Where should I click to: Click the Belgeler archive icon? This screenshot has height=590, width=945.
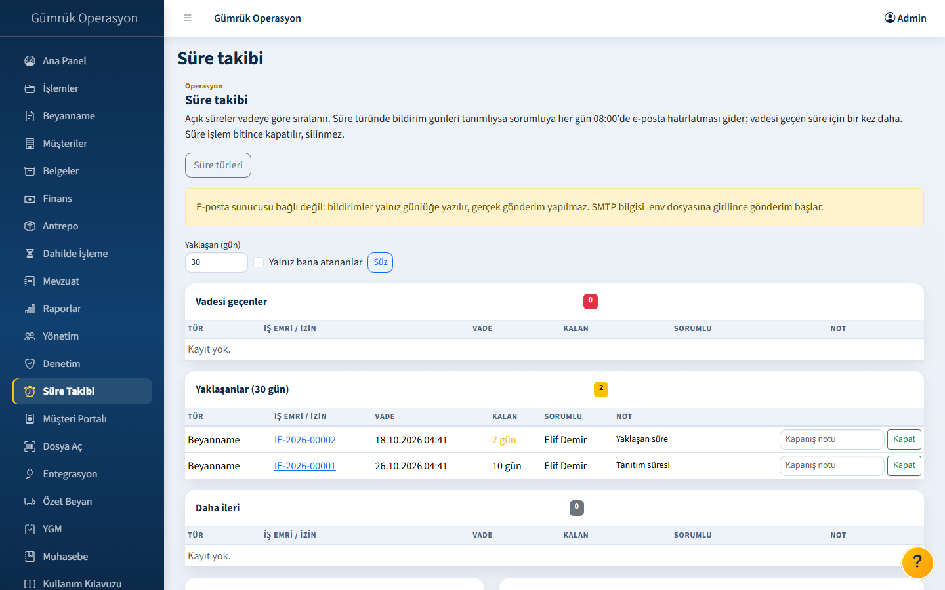tap(30, 171)
